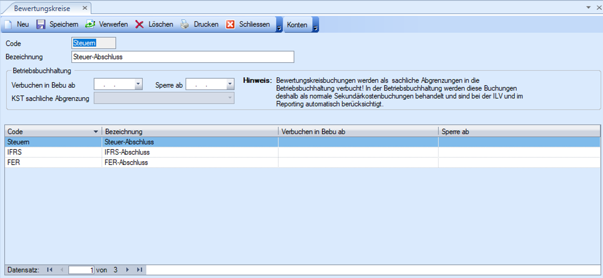Select the Steuern row in the table
This screenshot has width=603, height=278.
(303, 142)
